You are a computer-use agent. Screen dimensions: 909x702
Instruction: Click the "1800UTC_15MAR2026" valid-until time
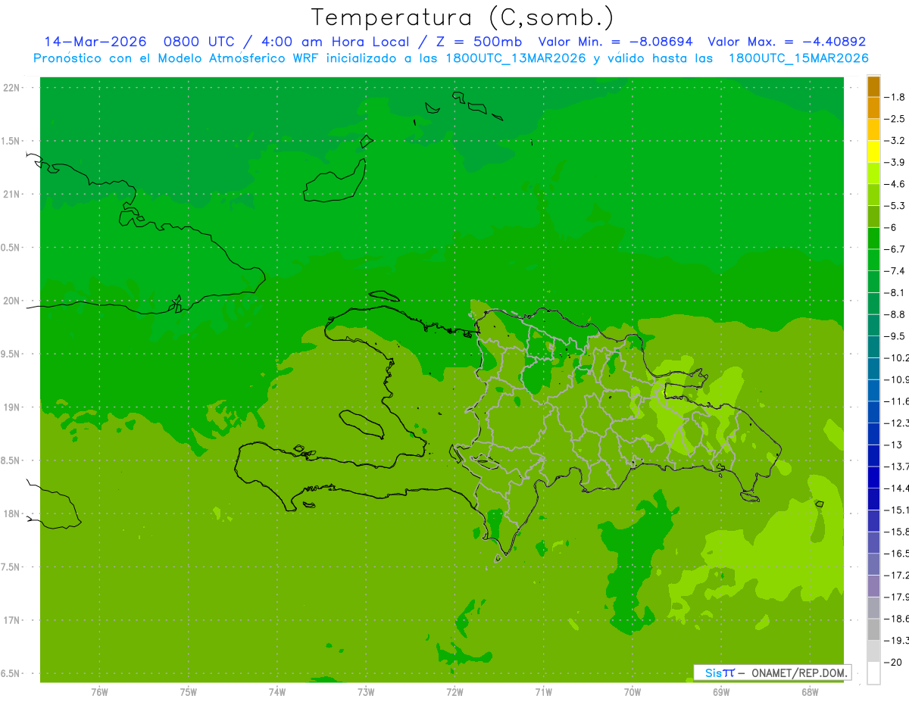pyautogui.click(x=798, y=58)
